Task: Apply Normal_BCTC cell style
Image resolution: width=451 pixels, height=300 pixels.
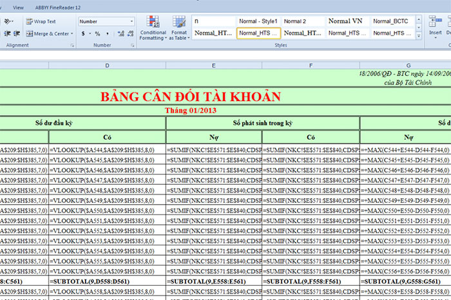Action: pos(392,21)
